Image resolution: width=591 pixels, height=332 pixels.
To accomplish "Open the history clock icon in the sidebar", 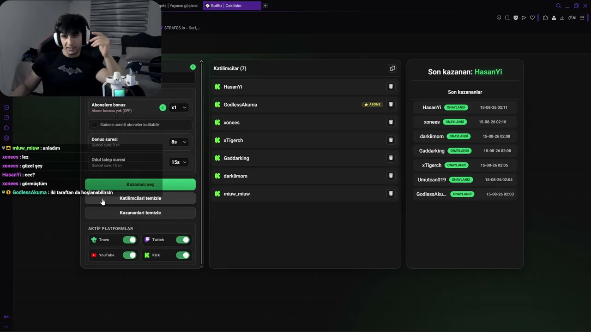I will (x=6, y=118).
